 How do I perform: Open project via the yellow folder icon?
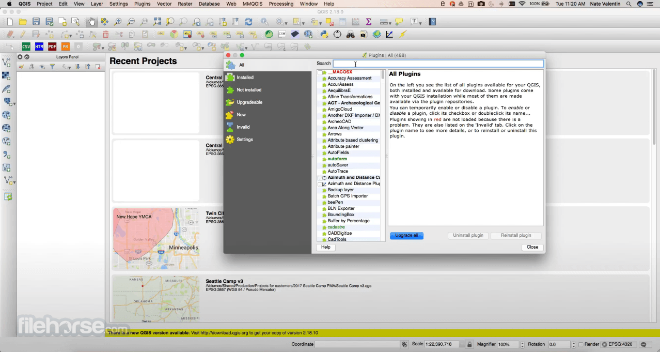(23, 22)
